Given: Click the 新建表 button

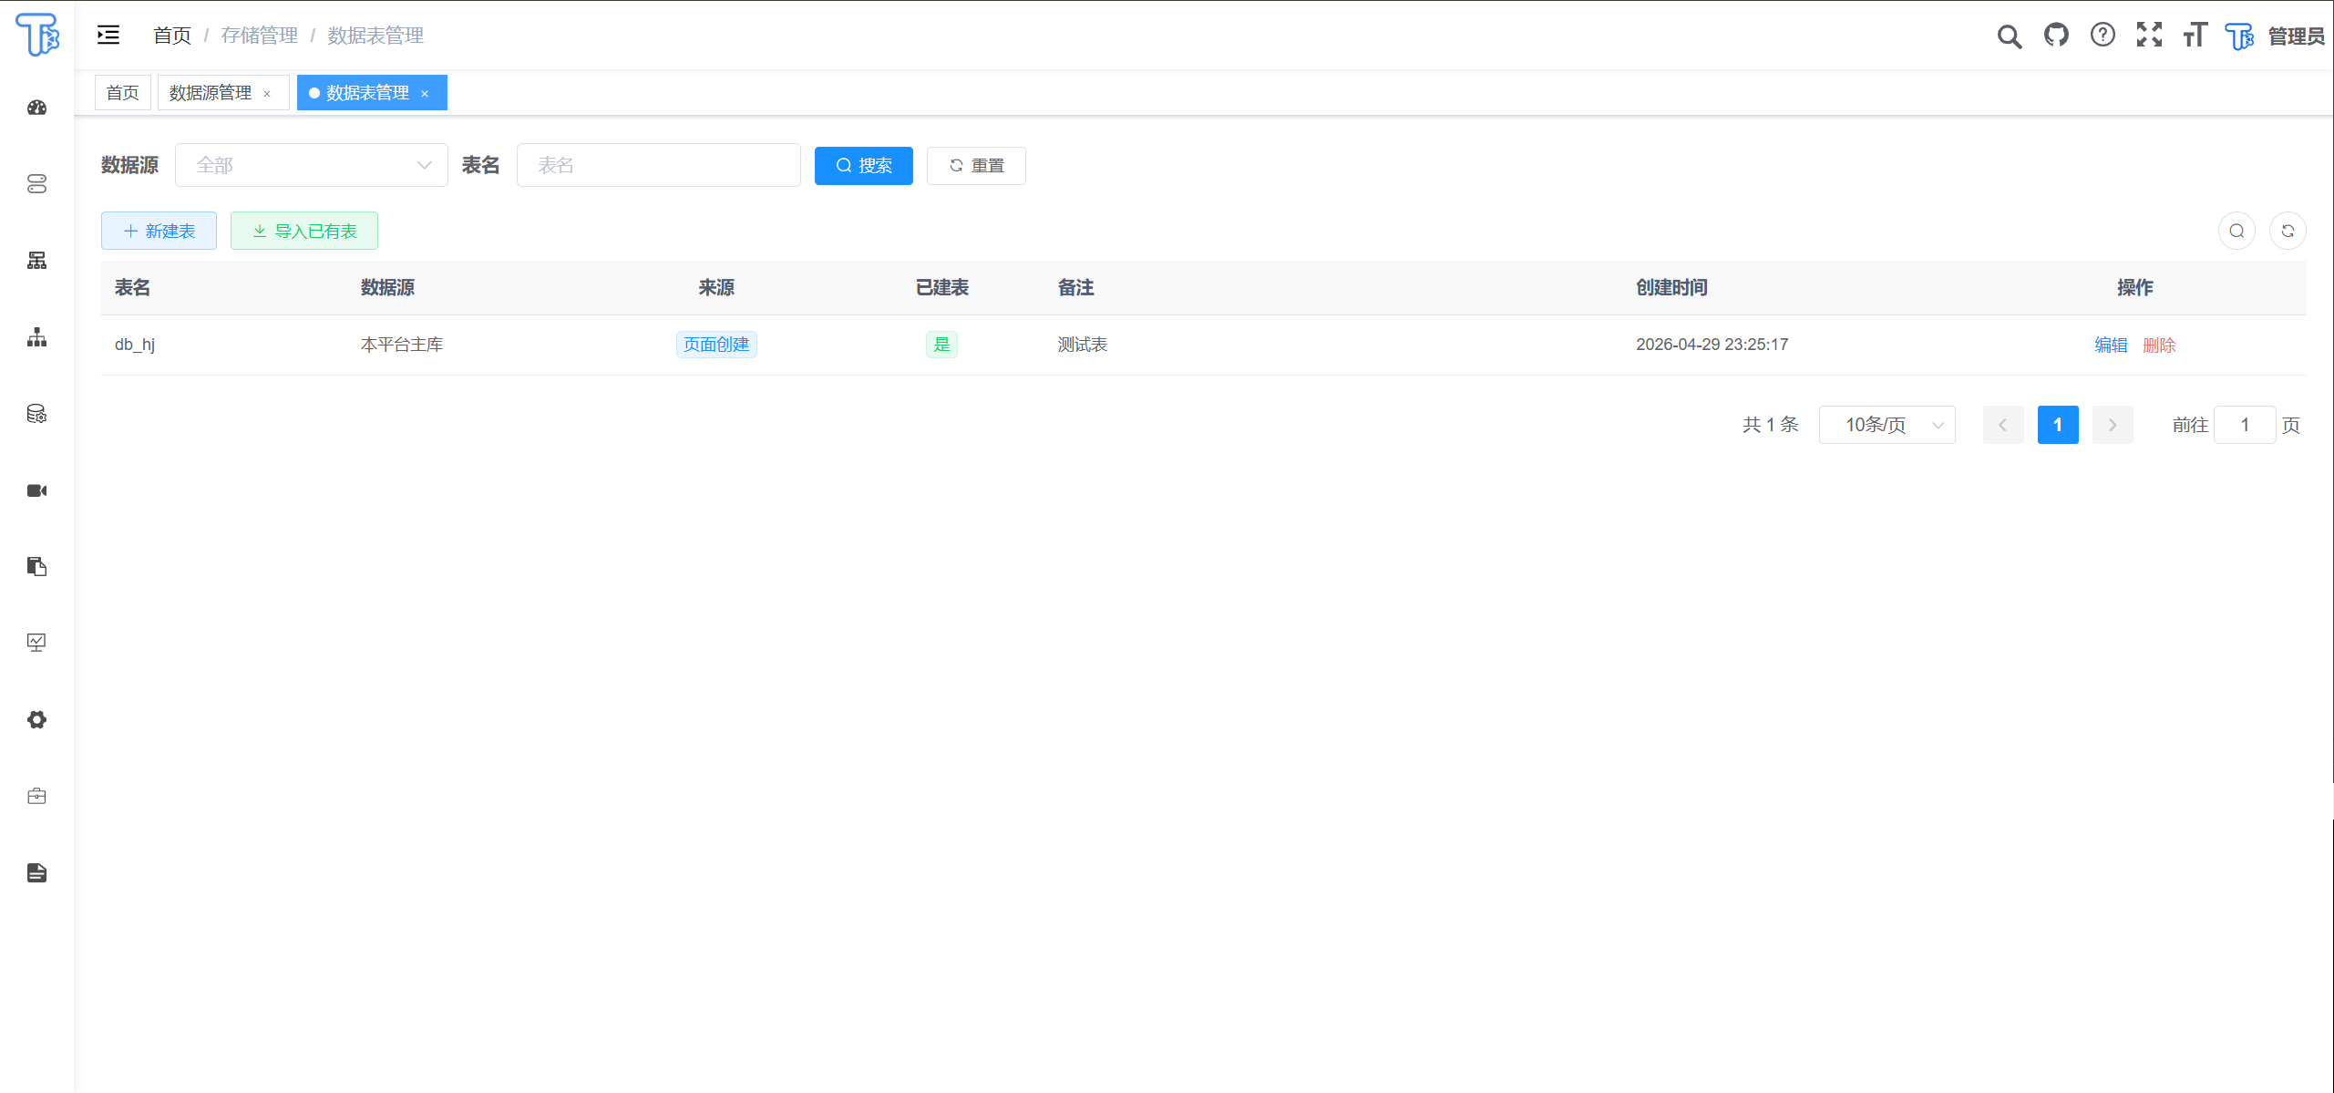Looking at the screenshot, I should pyautogui.click(x=159, y=231).
